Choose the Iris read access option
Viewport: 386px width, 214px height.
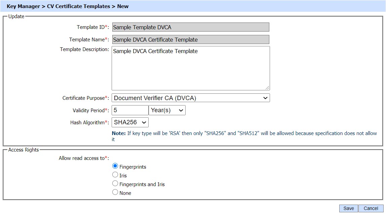click(115, 175)
